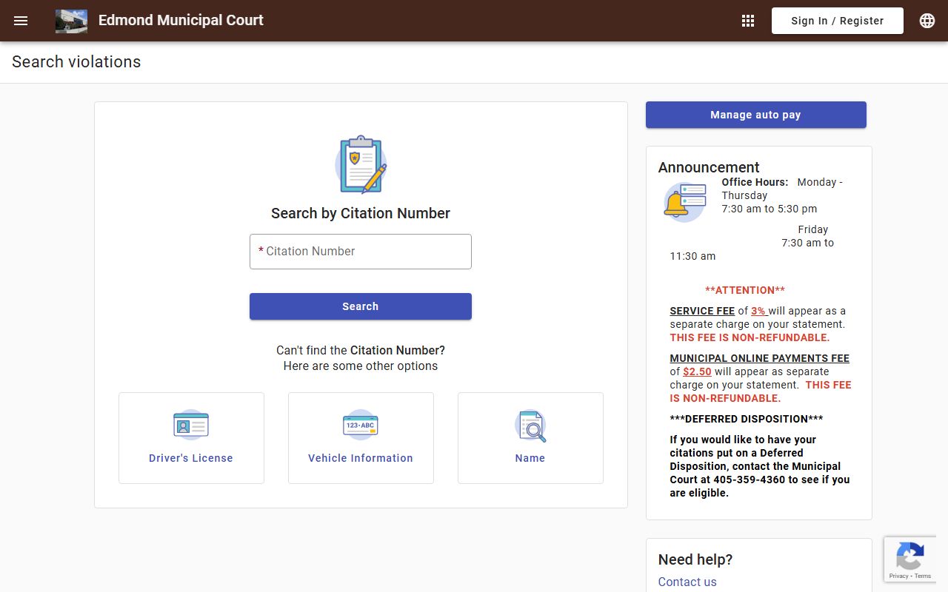Viewport: 948px width, 592px height.
Task: Open the apps grid icon
Action: point(748,21)
